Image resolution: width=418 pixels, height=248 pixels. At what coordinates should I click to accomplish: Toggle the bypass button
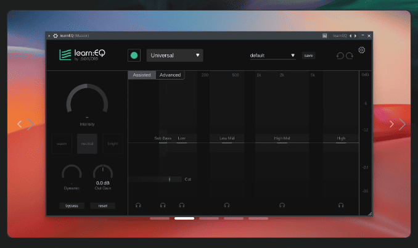[x=72, y=206]
